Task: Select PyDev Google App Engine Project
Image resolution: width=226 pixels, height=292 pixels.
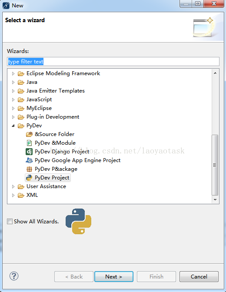Action: point(77,160)
